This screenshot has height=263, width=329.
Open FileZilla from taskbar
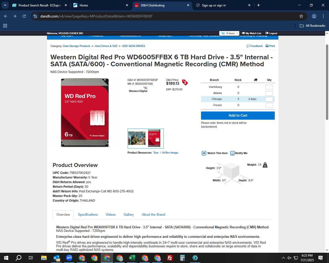click(170, 258)
